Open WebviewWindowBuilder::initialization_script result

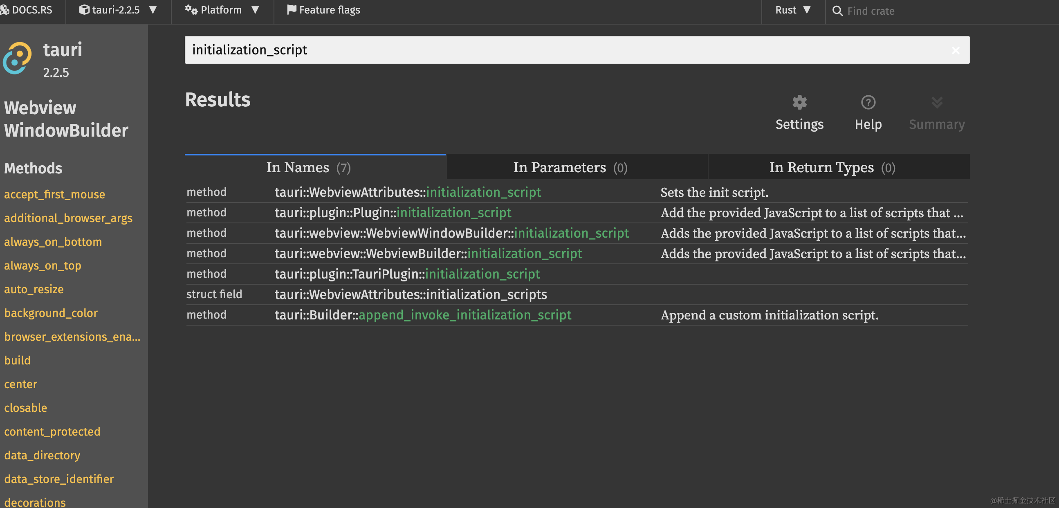coord(451,233)
